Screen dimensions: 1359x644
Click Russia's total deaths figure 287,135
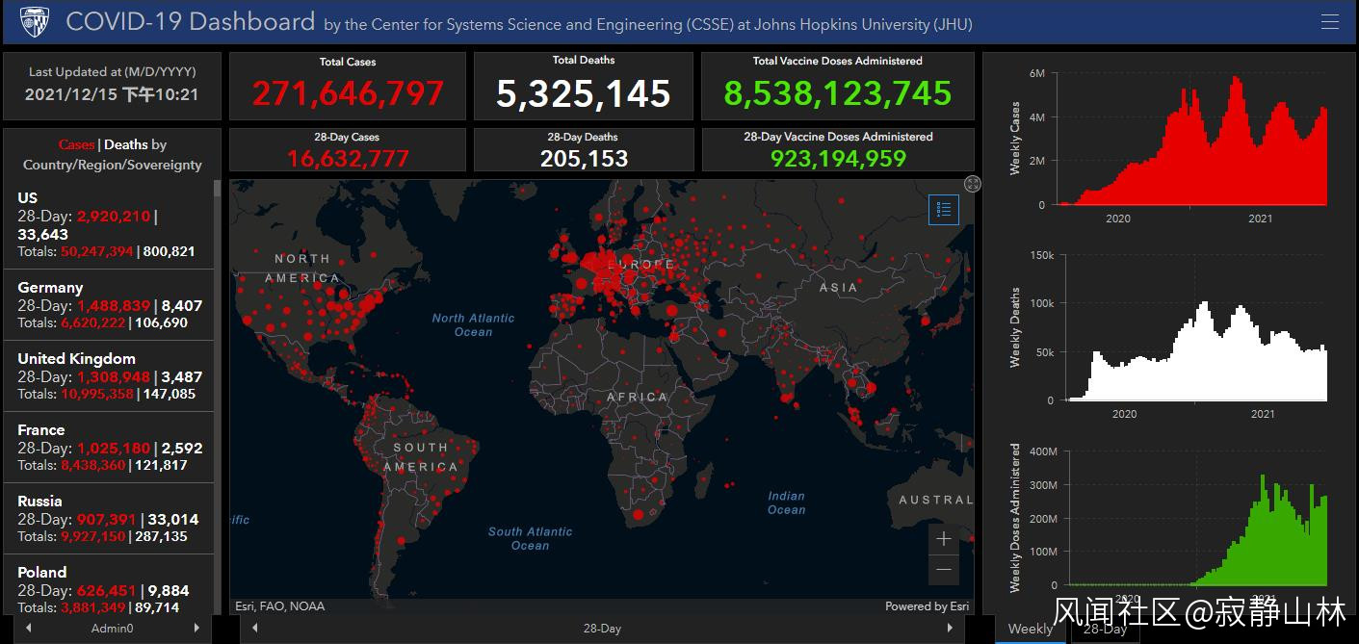click(162, 536)
